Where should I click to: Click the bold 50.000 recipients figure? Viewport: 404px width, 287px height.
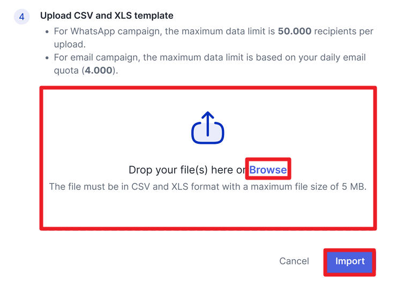coord(295,32)
